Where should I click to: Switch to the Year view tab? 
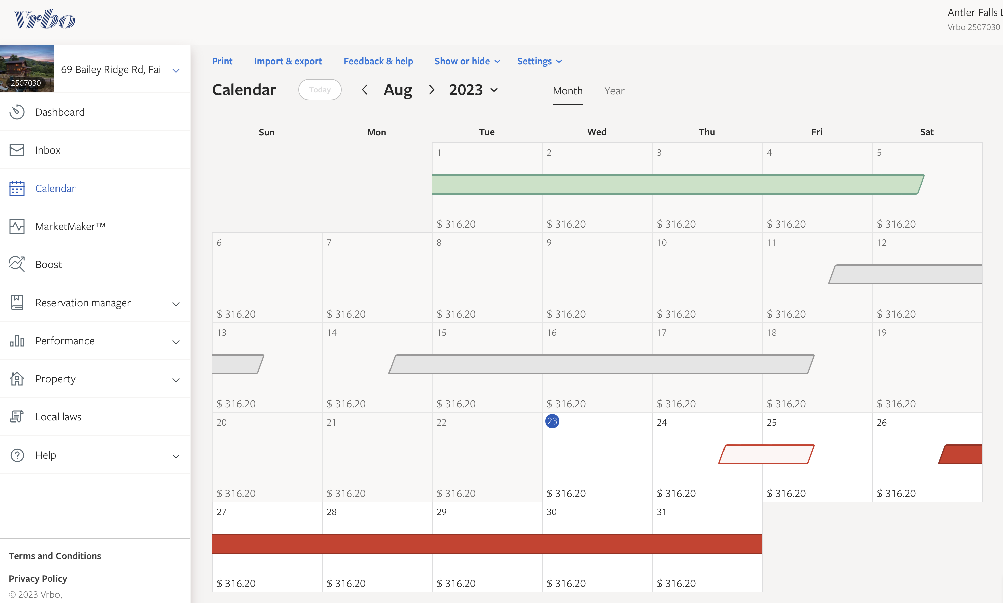pos(614,91)
